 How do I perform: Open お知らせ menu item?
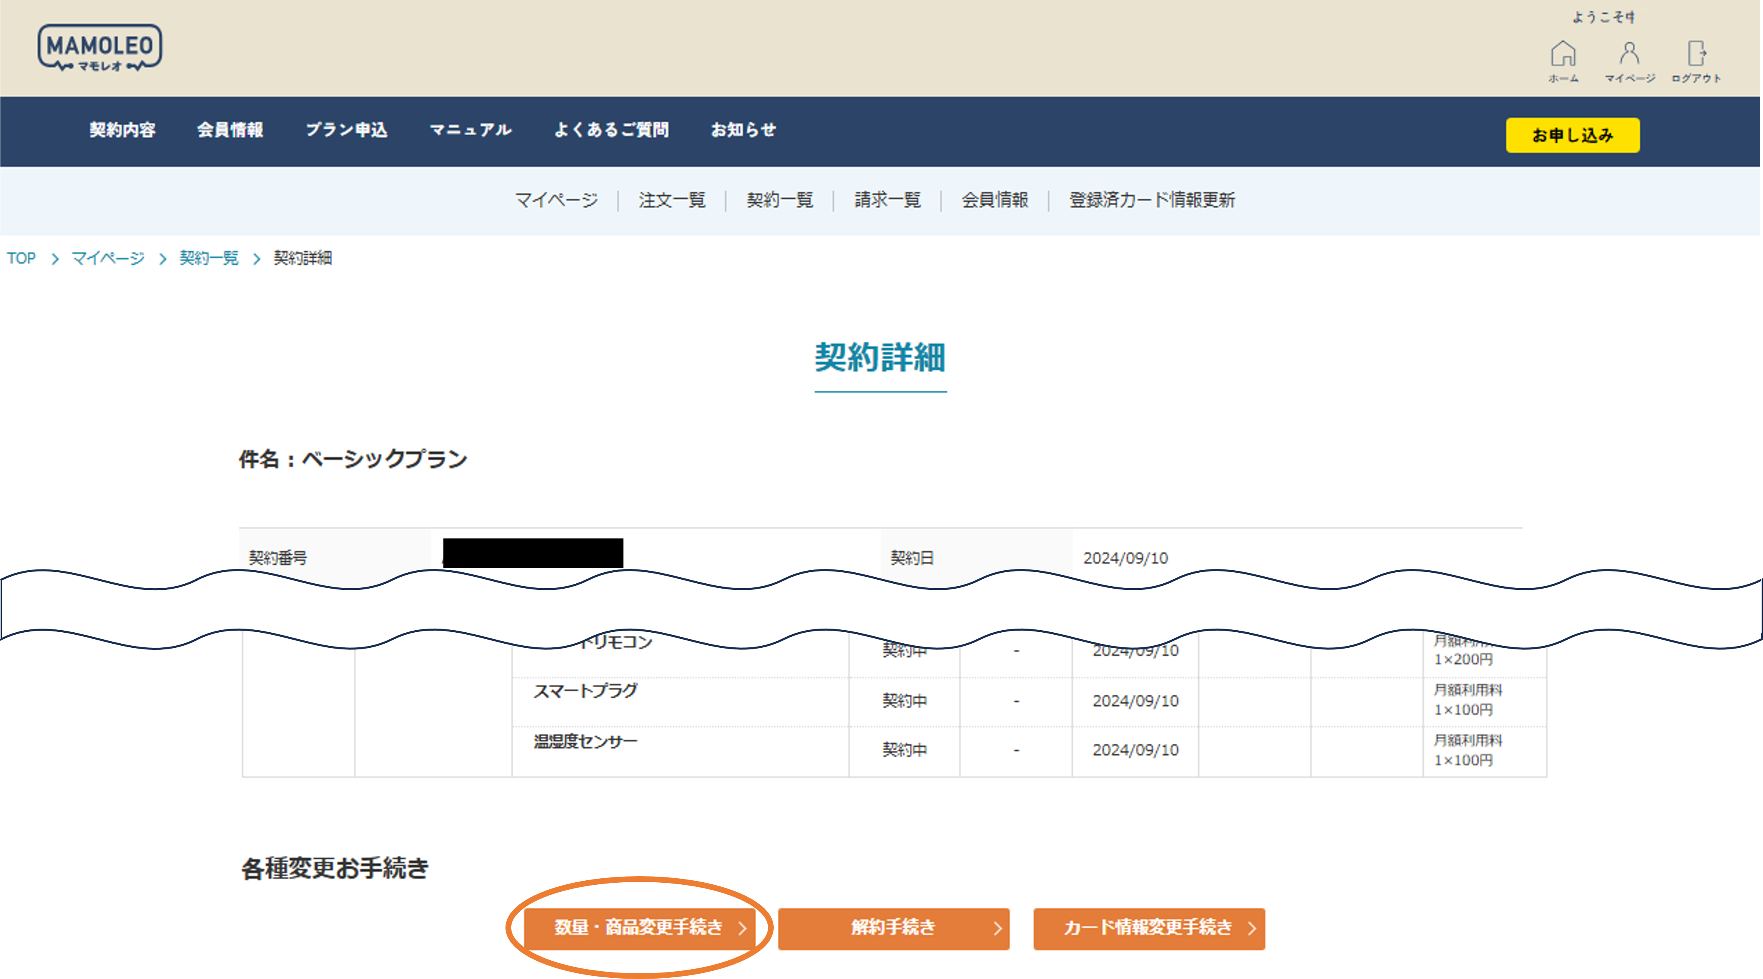coord(743,130)
